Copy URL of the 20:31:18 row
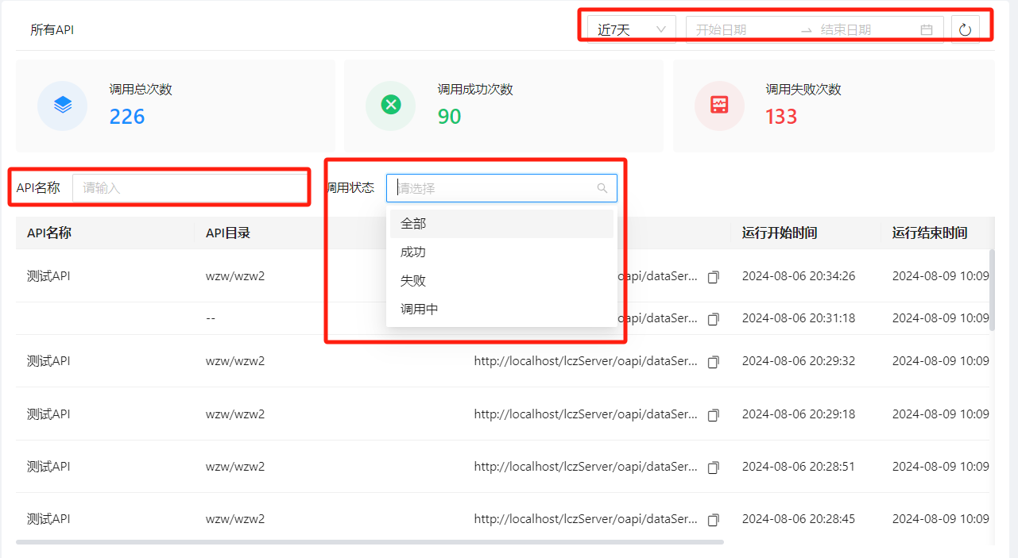 pos(713,318)
